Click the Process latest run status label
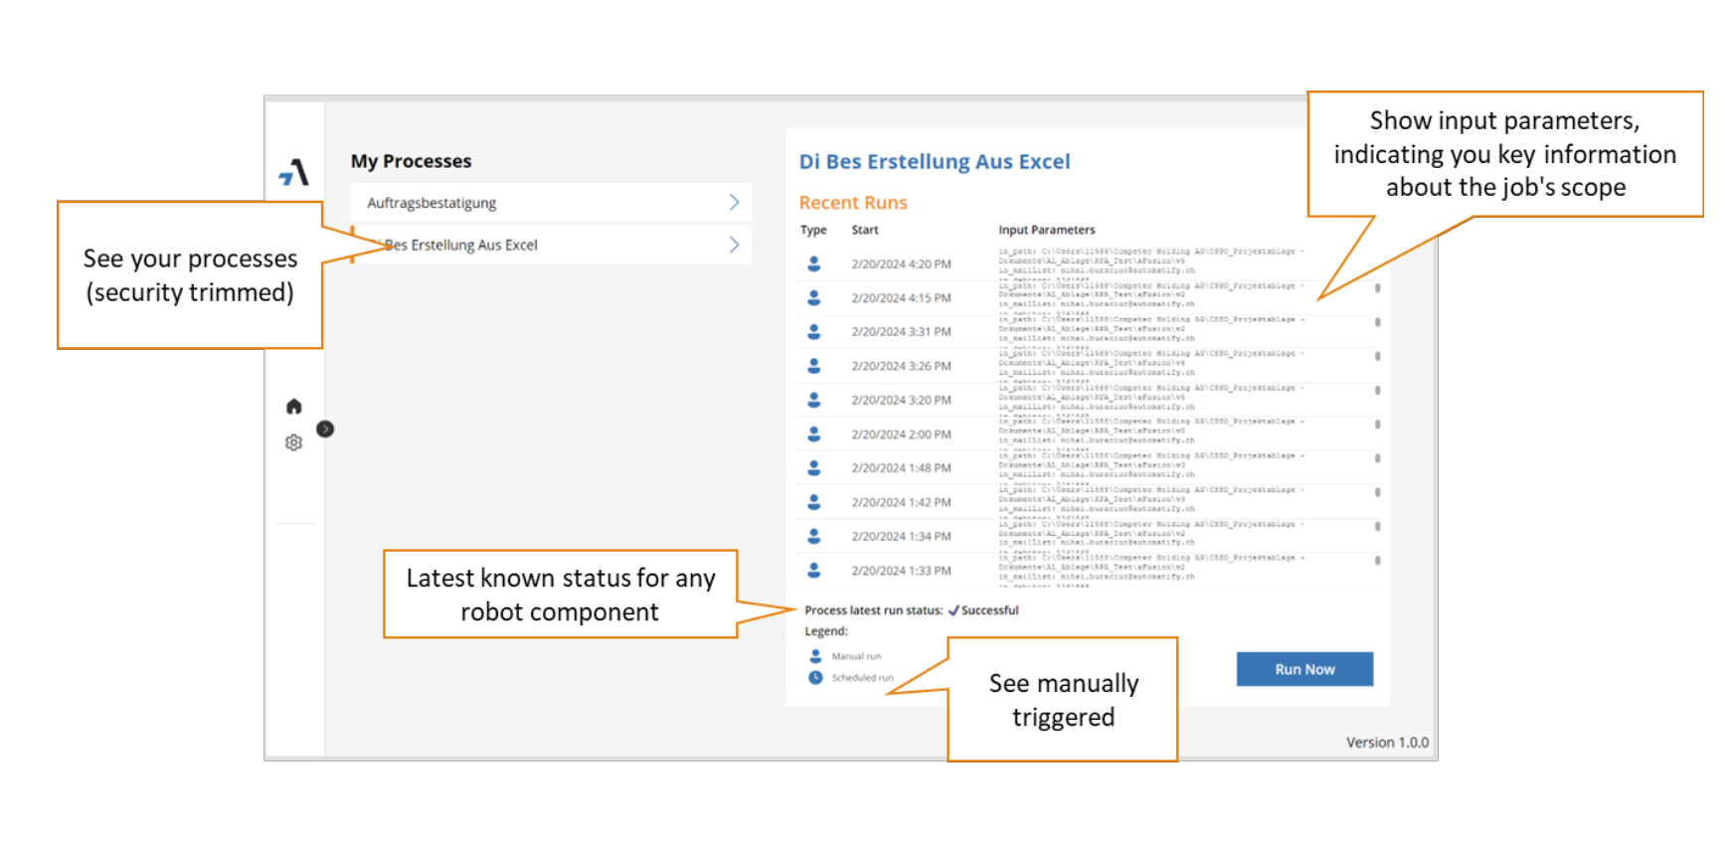 click(x=873, y=610)
